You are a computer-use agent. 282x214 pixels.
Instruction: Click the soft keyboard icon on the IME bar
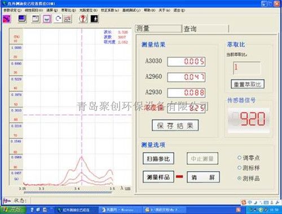click(x=266, y=203)
